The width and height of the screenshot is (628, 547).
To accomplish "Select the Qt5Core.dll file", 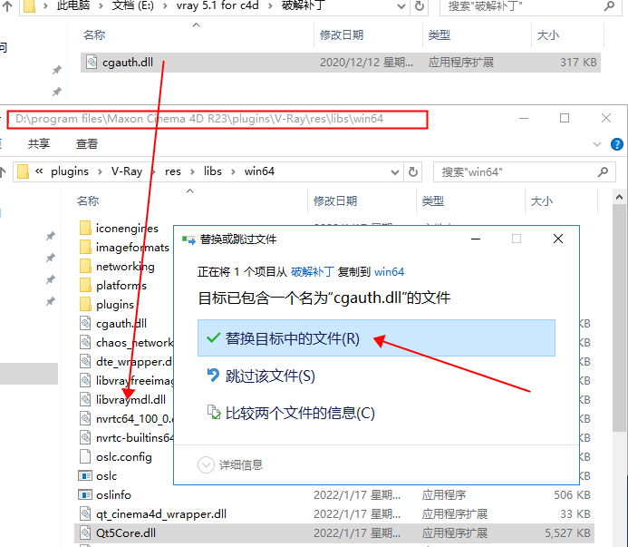I will 125,532.
